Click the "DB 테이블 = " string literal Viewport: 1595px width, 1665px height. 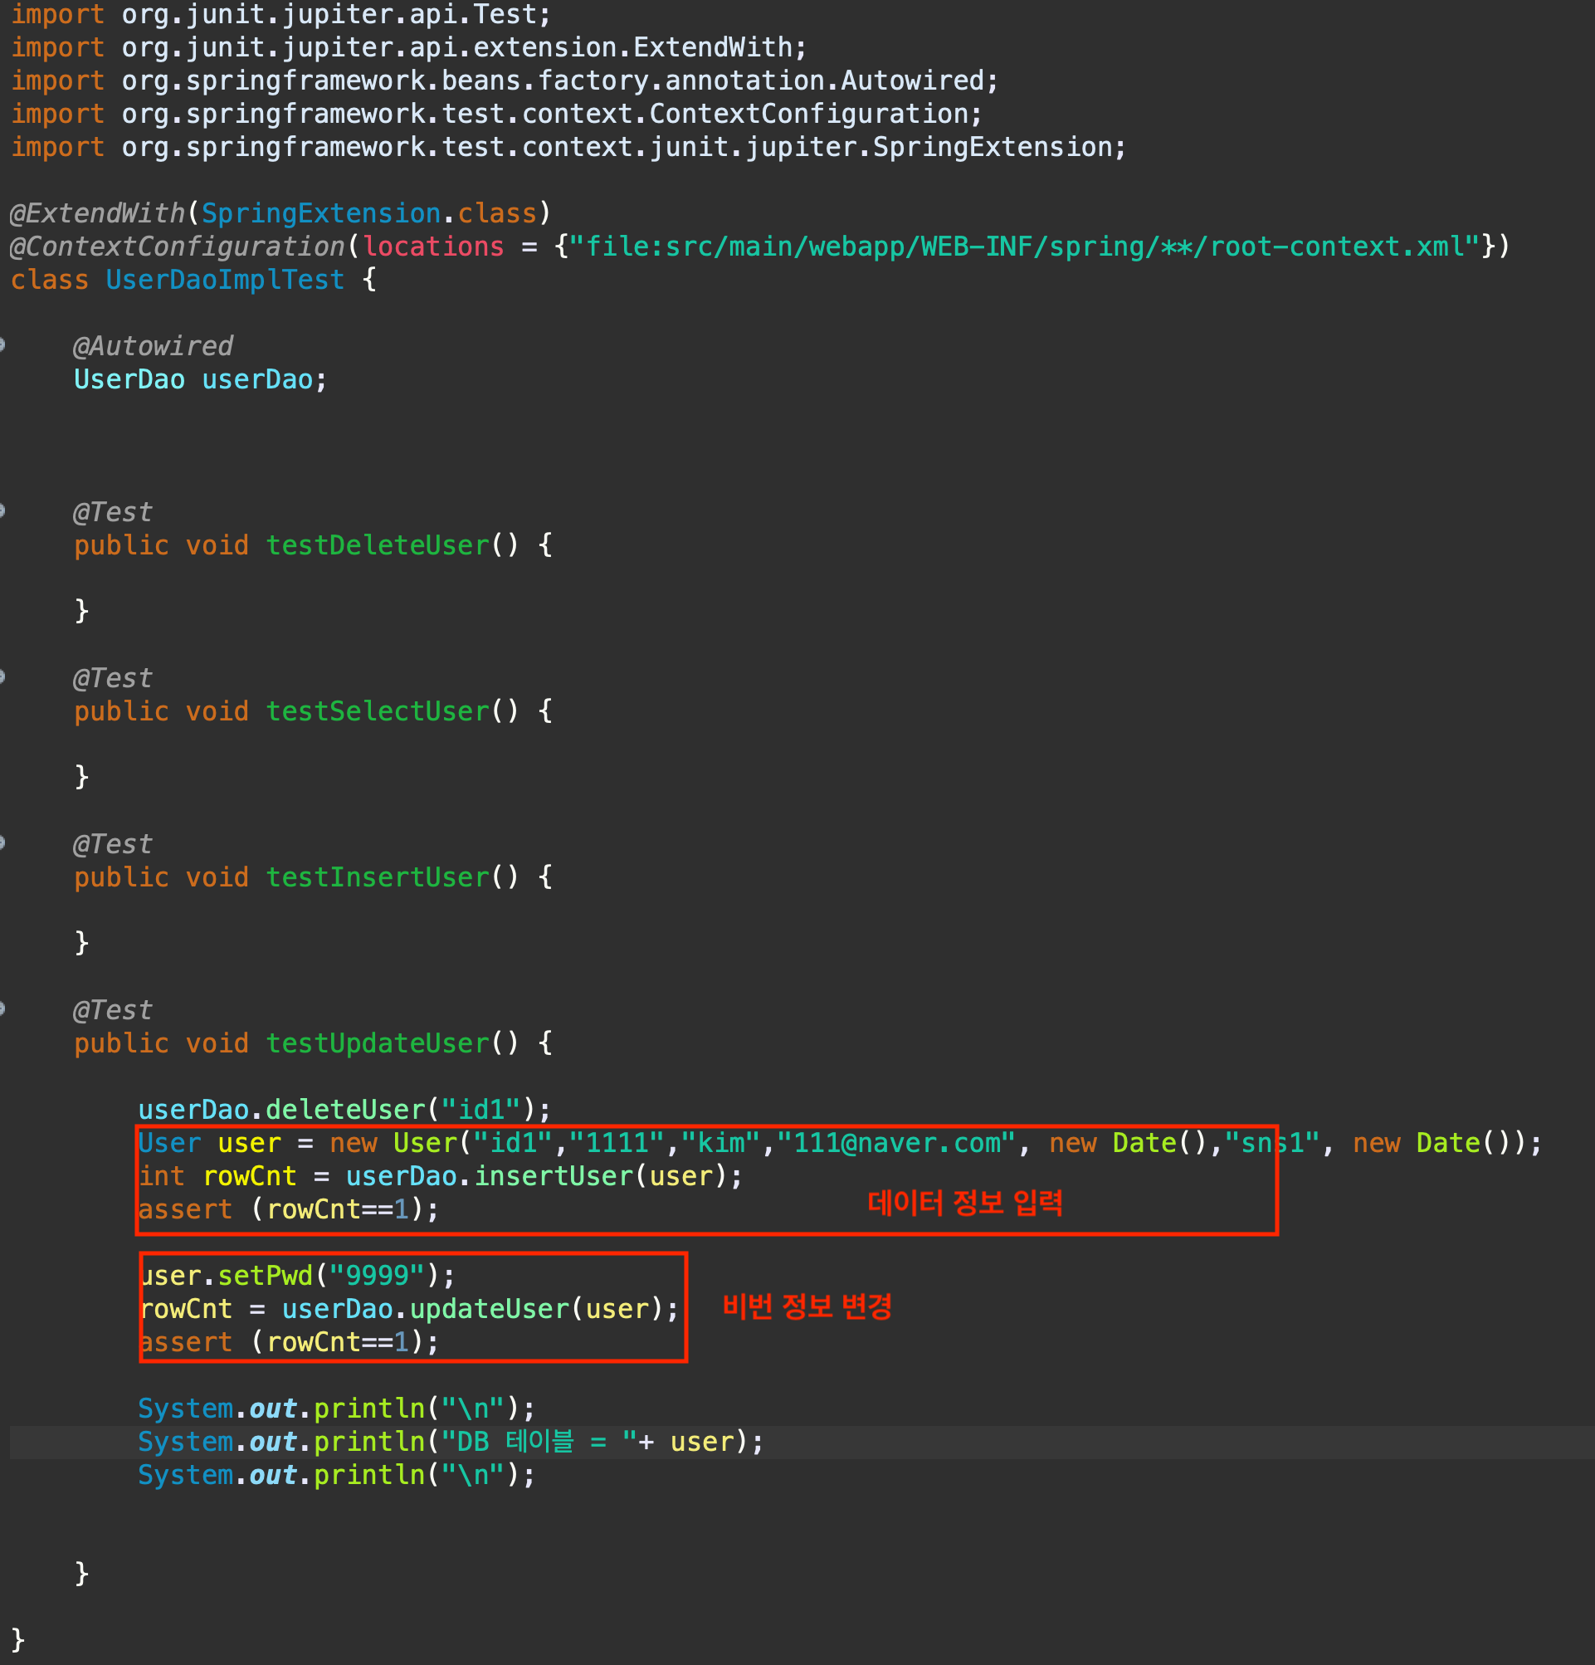pos(539,1442)
